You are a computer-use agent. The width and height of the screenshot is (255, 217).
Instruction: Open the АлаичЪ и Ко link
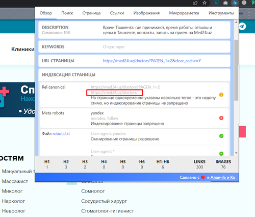pos(223,177)
